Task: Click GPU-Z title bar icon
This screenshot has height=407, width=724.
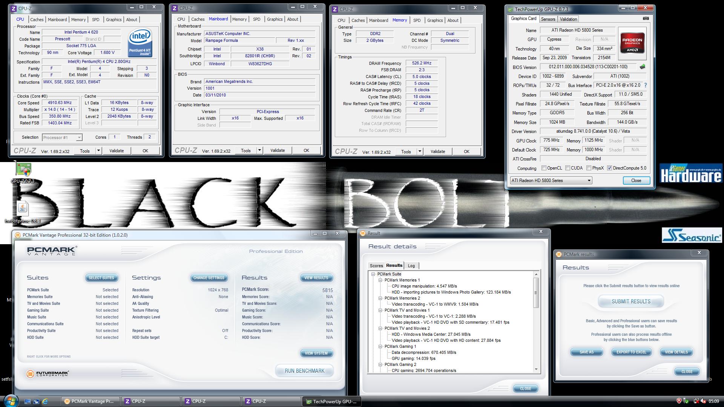Action: click(510, 9)
